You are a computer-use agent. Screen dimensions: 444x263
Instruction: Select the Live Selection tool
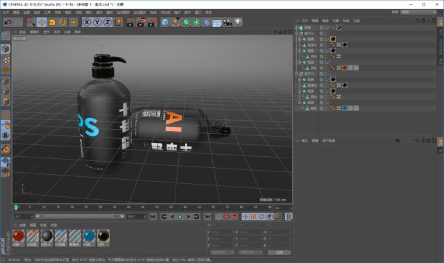click(x=31, y=22)
